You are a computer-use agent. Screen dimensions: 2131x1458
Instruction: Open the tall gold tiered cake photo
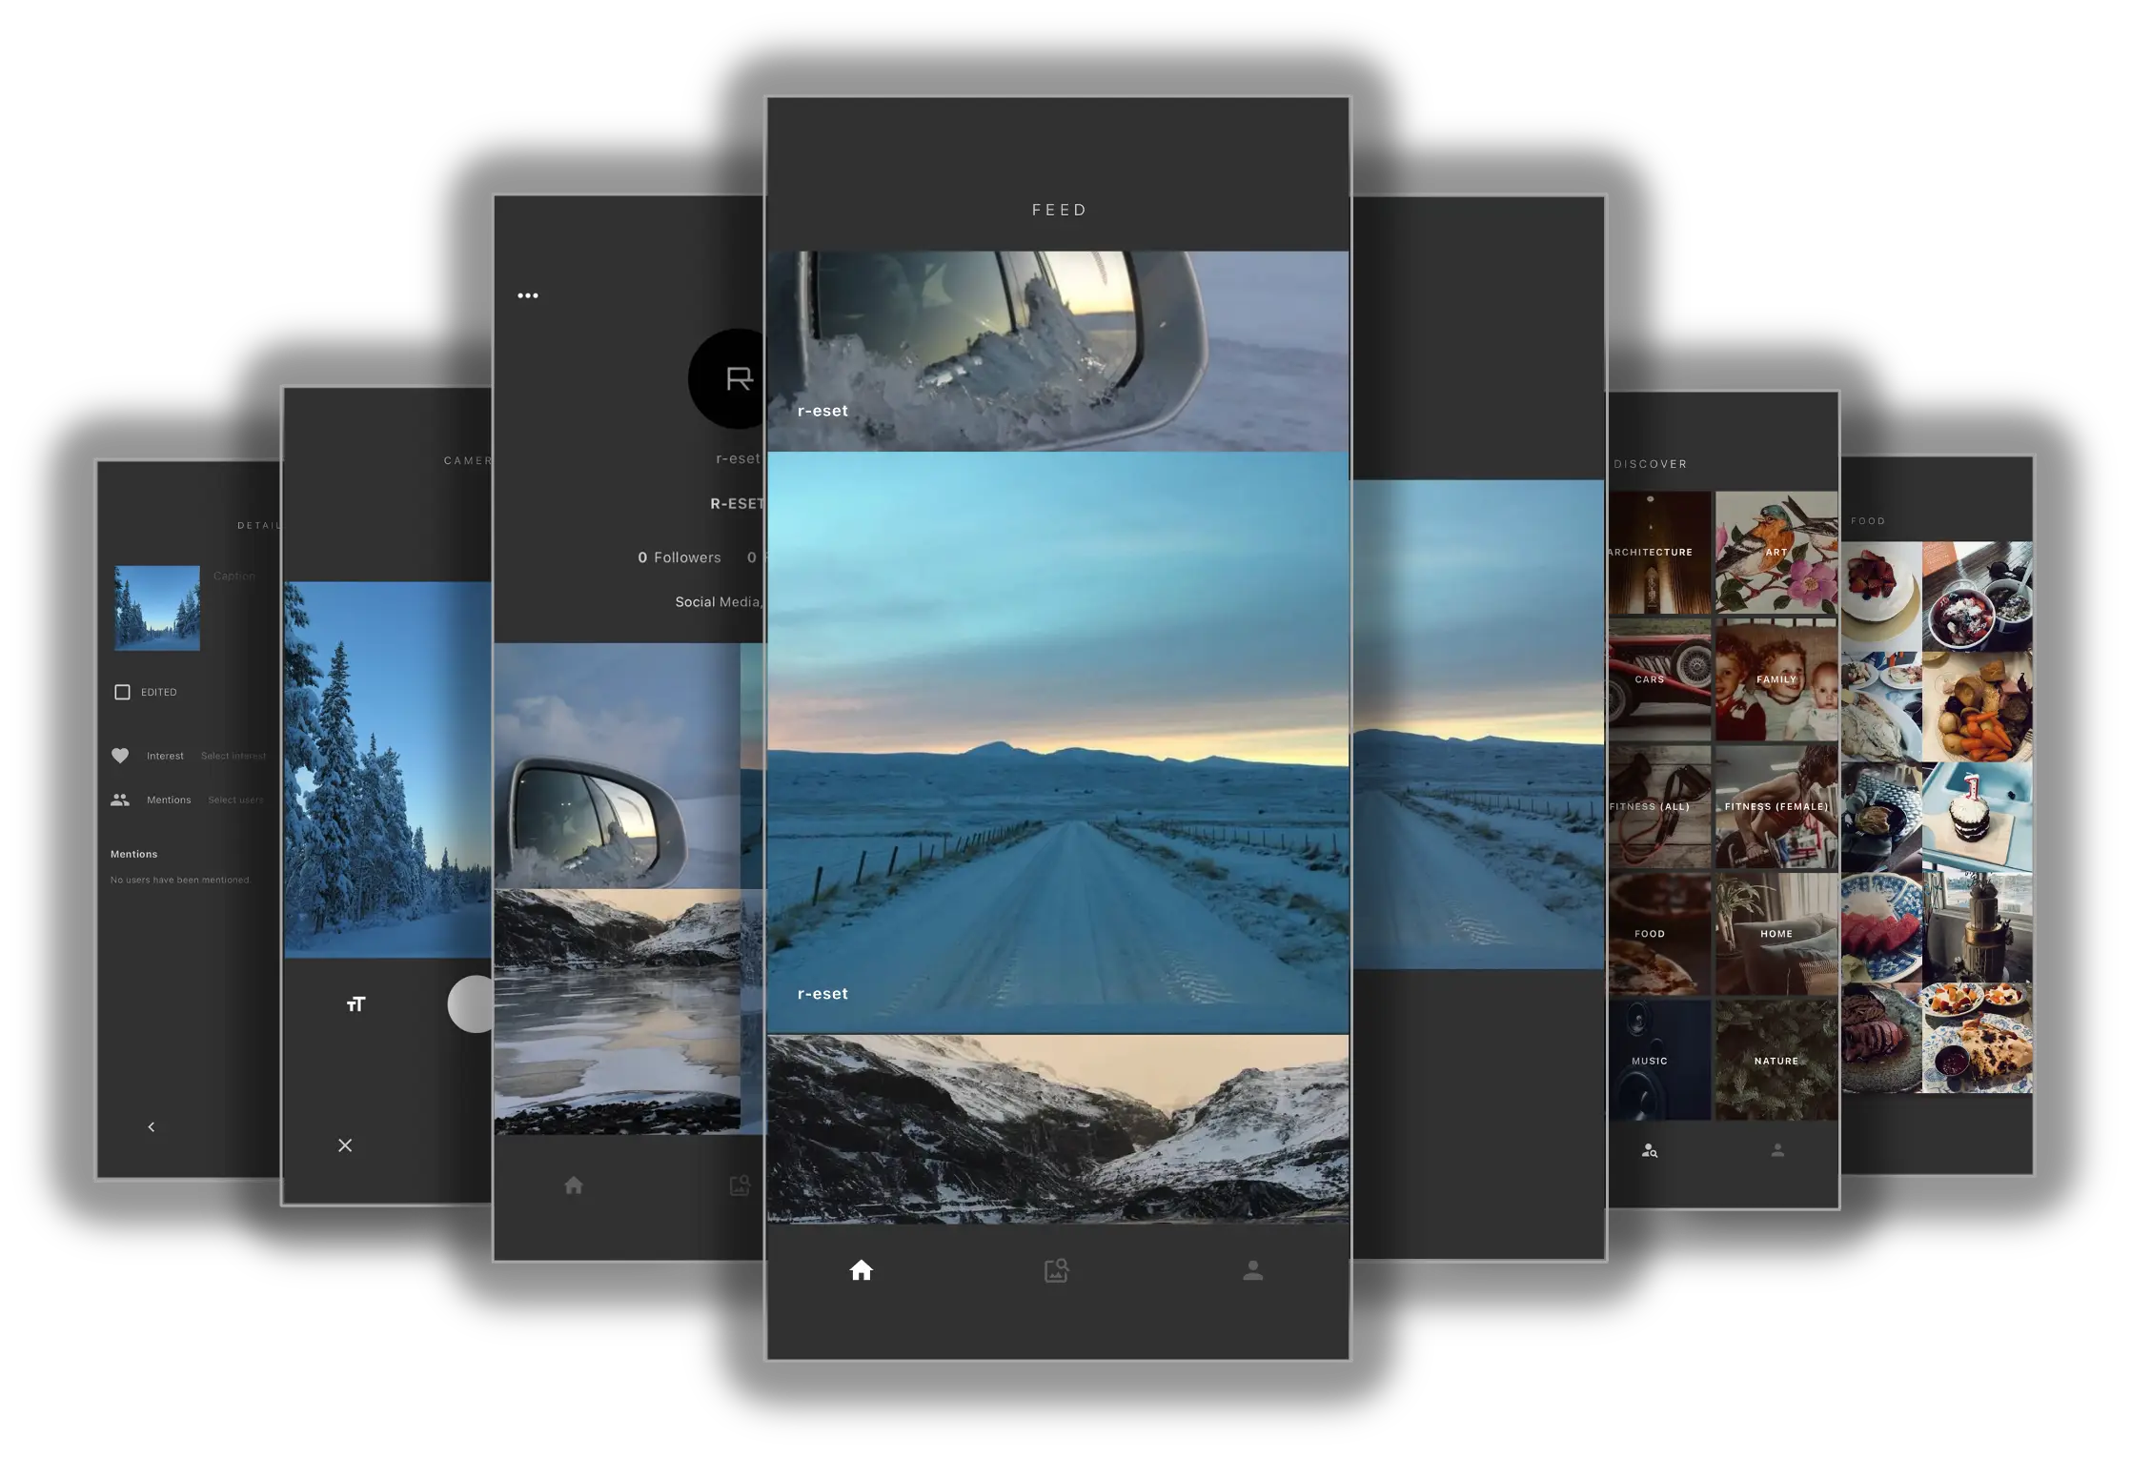(x=1978, y=928)
